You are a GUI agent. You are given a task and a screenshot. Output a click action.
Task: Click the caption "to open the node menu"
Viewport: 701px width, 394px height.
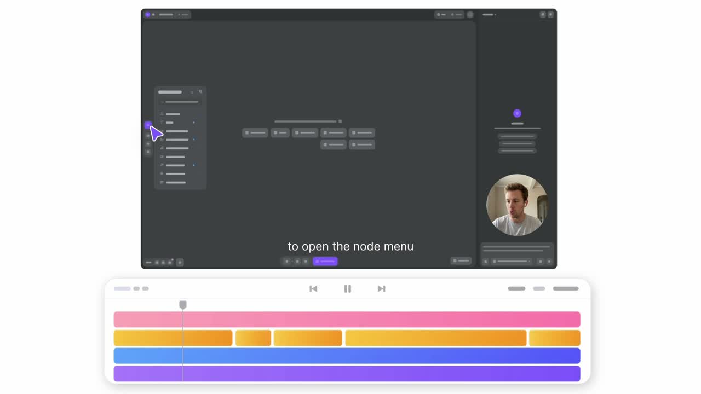coord(350,246)
